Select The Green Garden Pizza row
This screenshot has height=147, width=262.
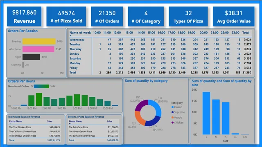(x=94, y=131)
